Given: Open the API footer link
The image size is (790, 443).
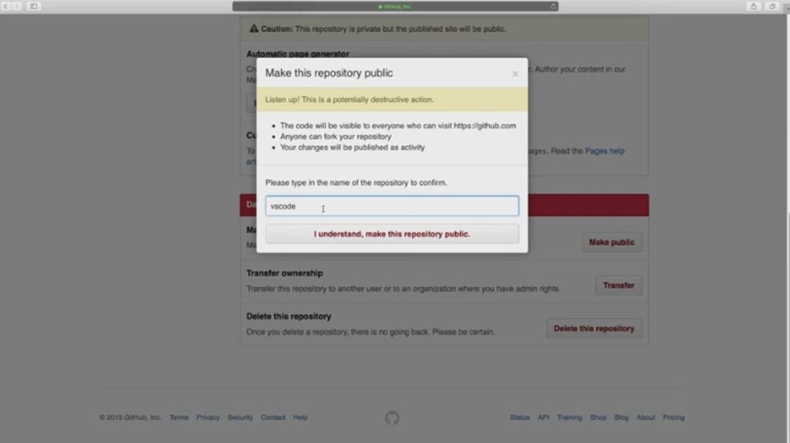Looking at the screenshot, I should [543, 418].
